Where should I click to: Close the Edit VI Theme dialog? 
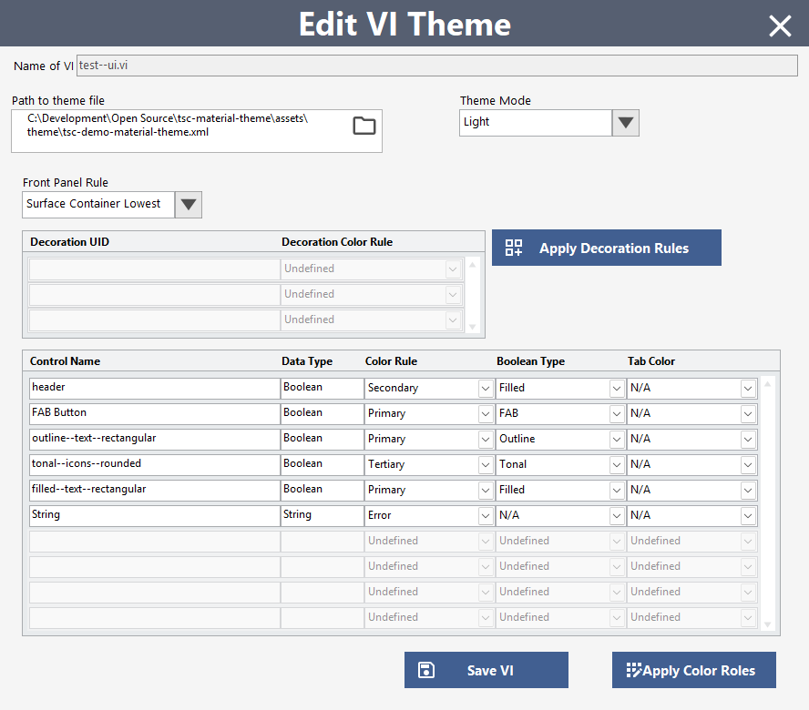click(780, 25)
